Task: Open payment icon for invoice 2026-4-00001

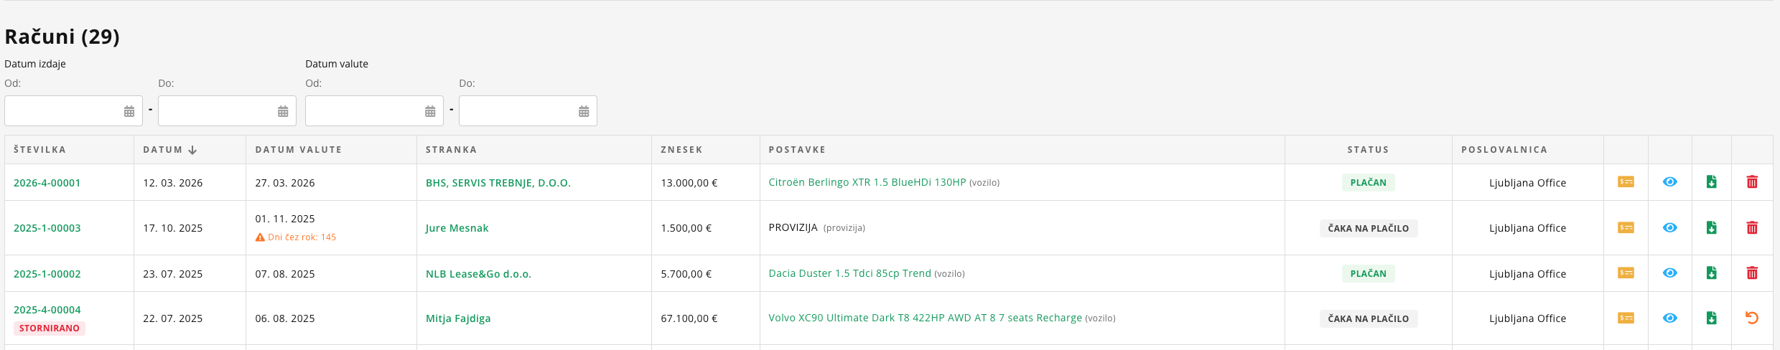Action: (1626, 182)
